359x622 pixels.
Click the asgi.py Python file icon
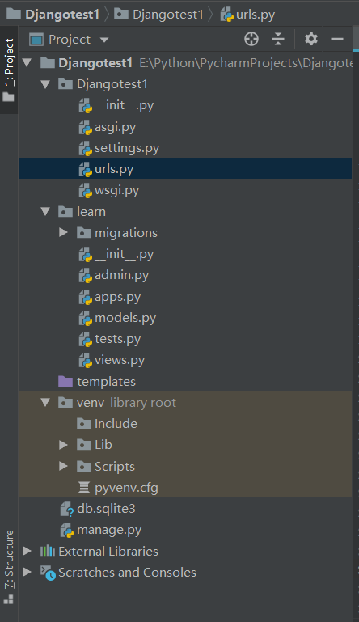85,127
